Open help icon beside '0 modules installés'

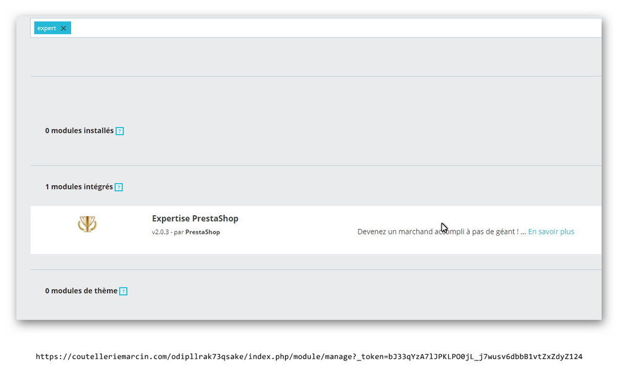click(120, 131)
